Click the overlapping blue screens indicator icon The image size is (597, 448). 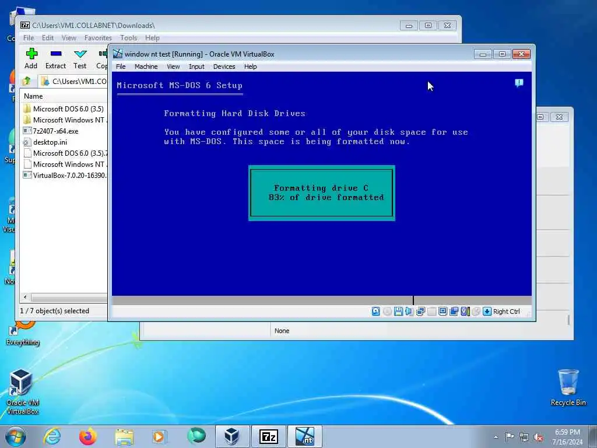454,311
